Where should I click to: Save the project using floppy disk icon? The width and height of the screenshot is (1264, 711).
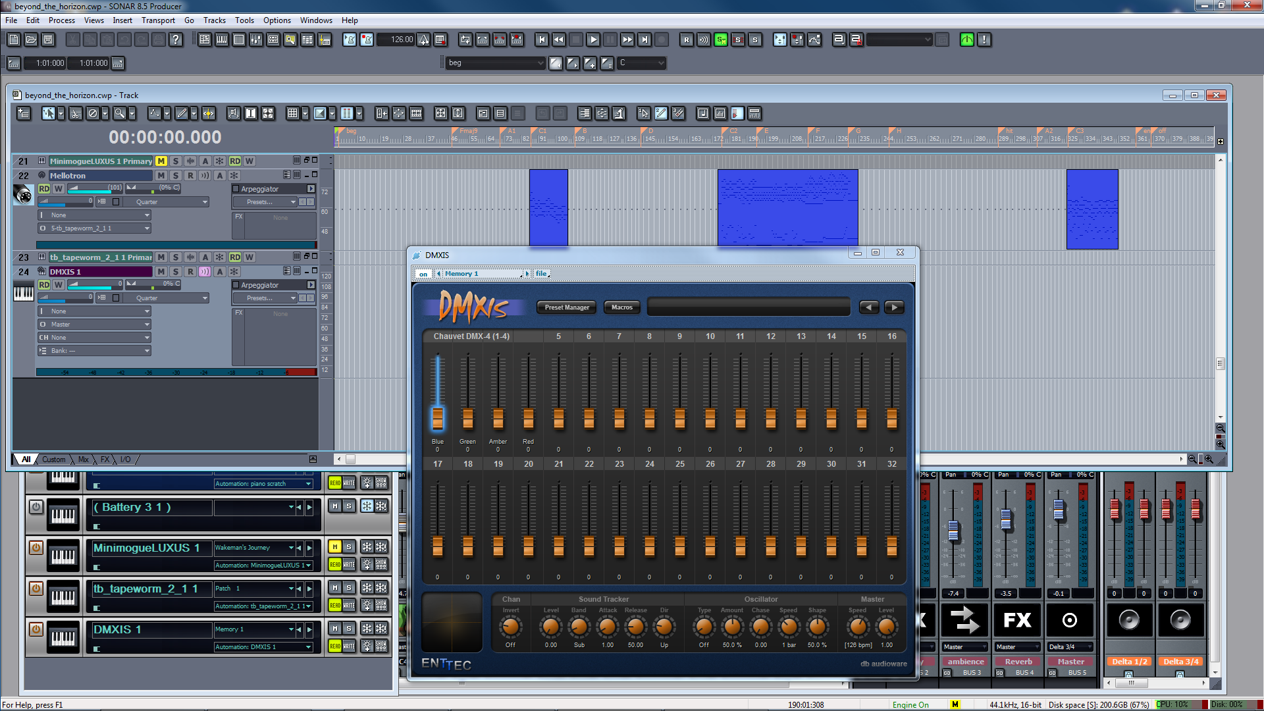coord(48,40)
